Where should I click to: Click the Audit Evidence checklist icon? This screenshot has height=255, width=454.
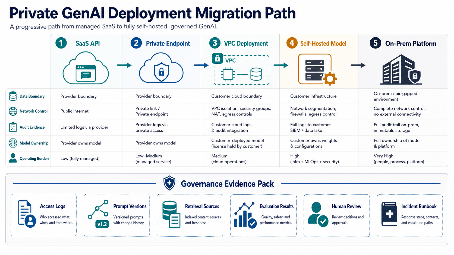[x=13, y=127]
